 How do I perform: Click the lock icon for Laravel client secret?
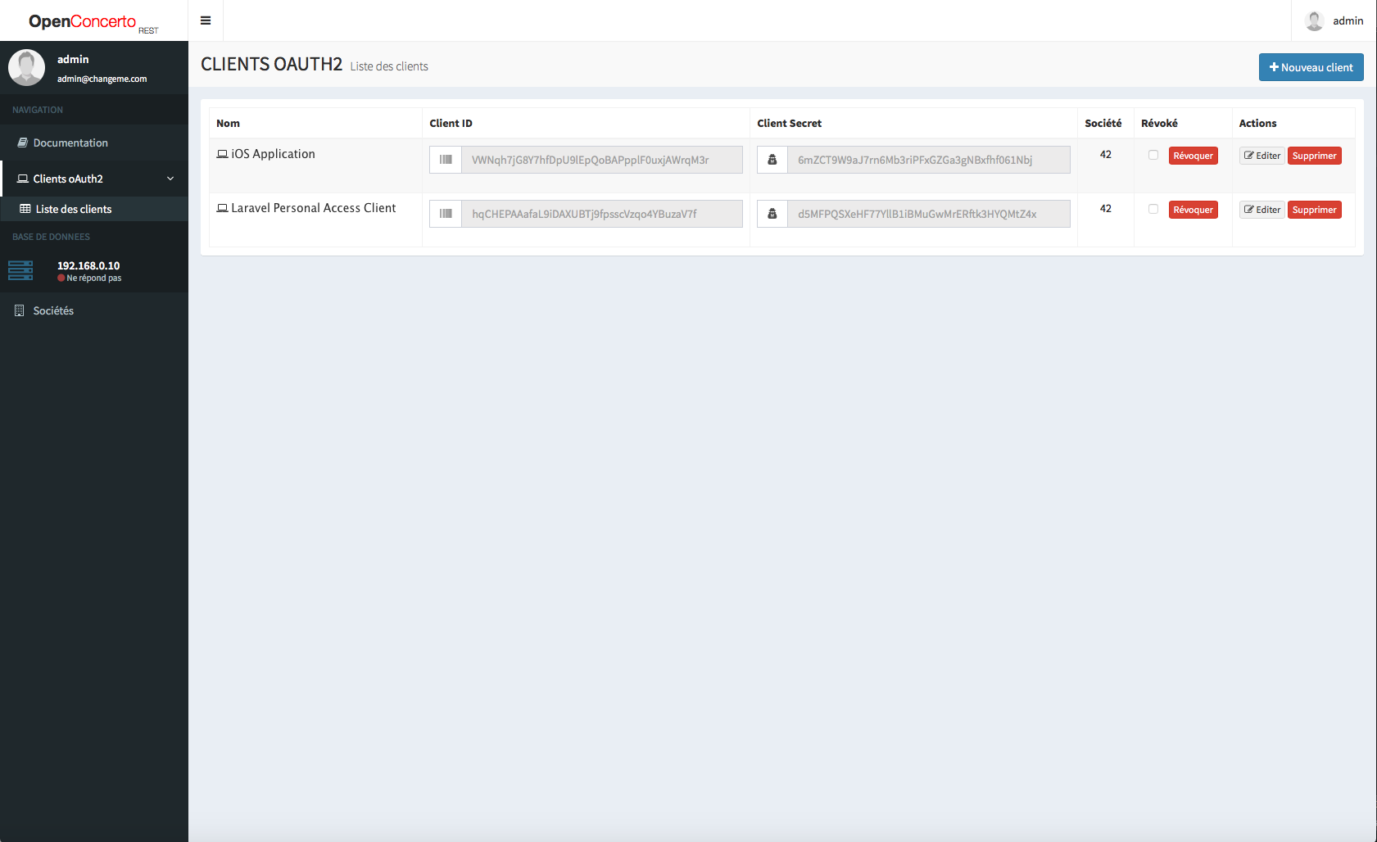(x=772, y=214)
